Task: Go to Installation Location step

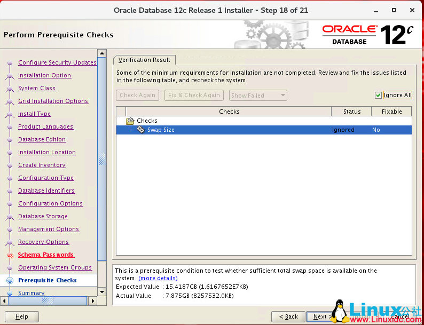Action: [x=47, y=153]
